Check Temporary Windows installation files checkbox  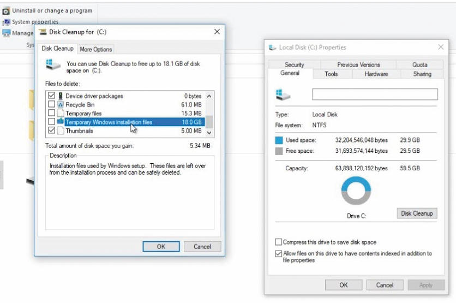[x=51, y=121]
